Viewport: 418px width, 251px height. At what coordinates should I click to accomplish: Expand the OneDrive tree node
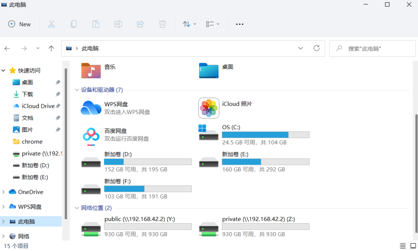[x=4, y=192]
